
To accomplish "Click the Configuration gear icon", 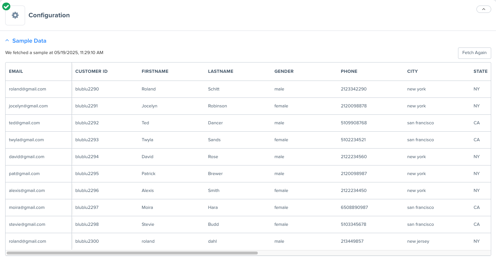I will click(15, 15).
